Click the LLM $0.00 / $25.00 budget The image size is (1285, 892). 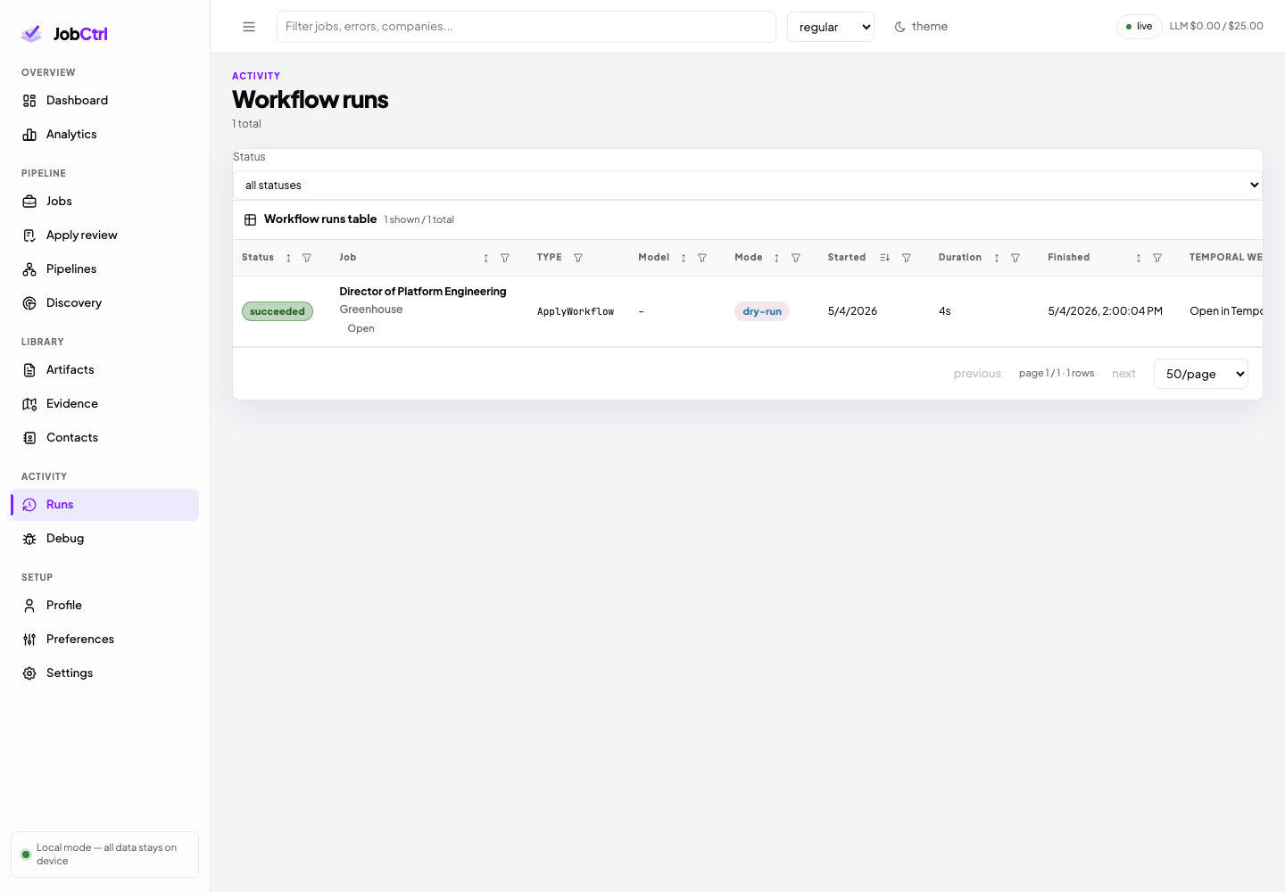pyautogui.click(x=1216, y=27)
